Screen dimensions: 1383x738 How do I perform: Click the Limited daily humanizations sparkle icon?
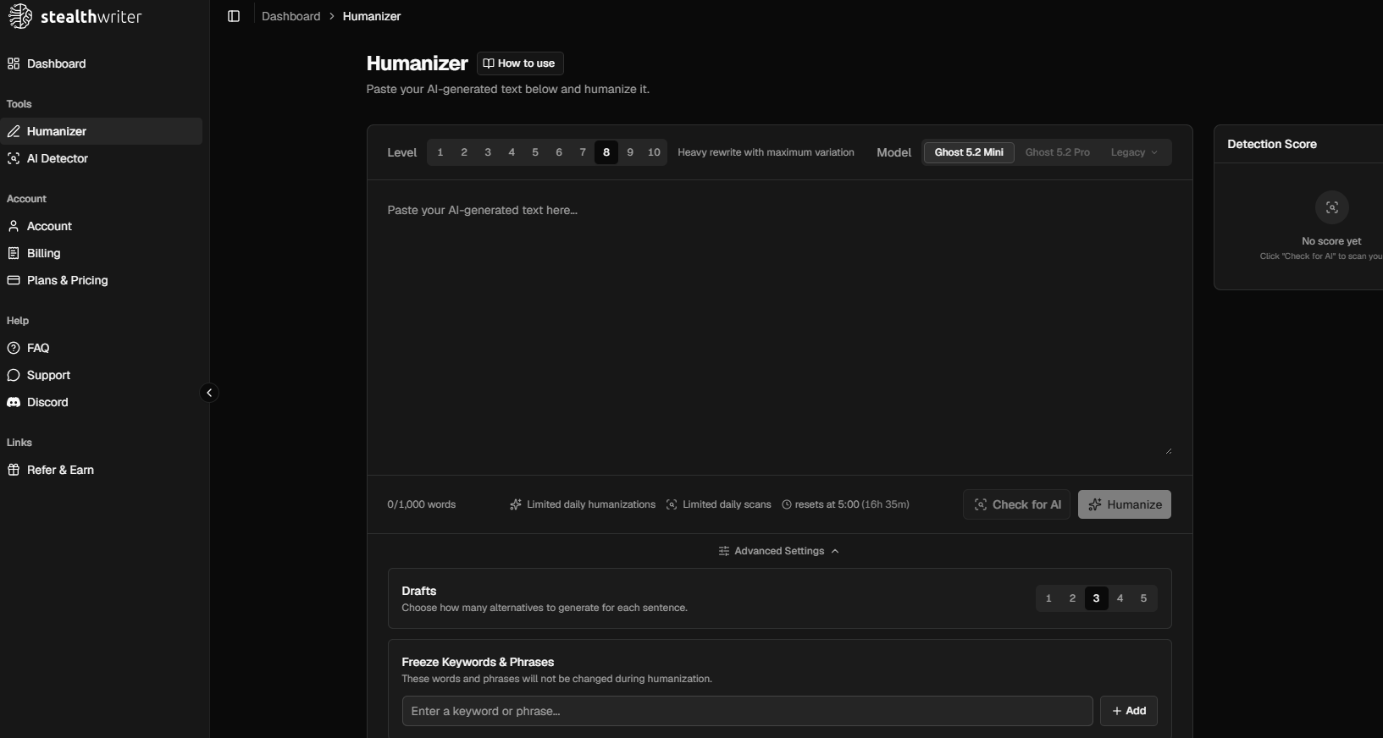[x=516, y=504]
